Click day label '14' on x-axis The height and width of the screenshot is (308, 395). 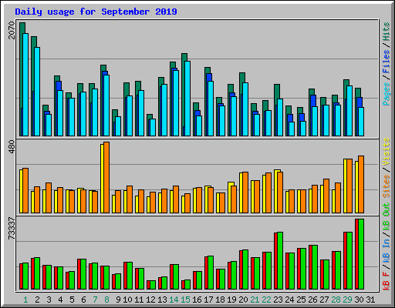pyautogui.click(x=174, y=300)
